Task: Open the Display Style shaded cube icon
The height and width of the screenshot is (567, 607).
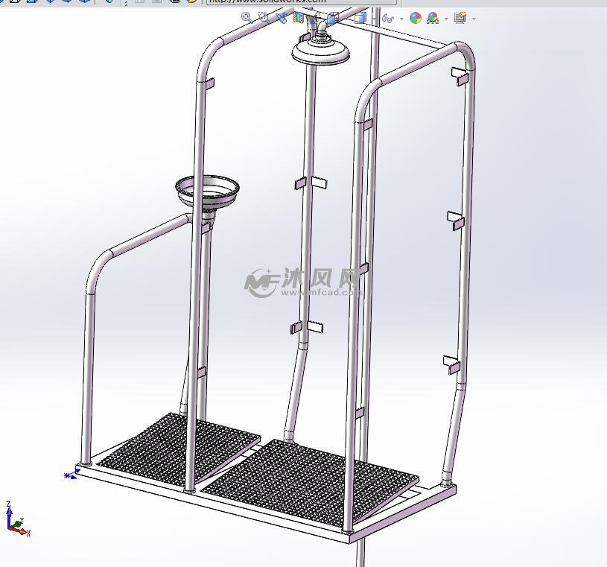Action: (x=361, y=19)
